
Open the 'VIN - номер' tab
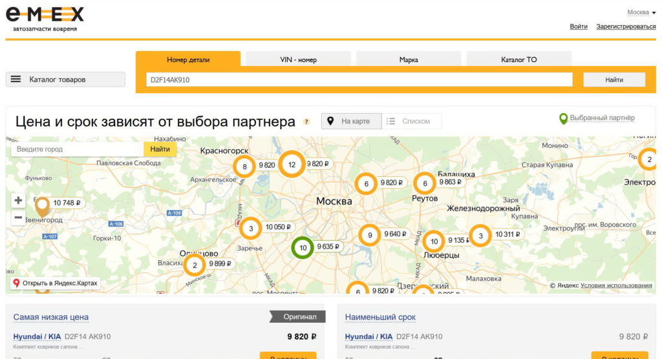click(x=298, y=59)
